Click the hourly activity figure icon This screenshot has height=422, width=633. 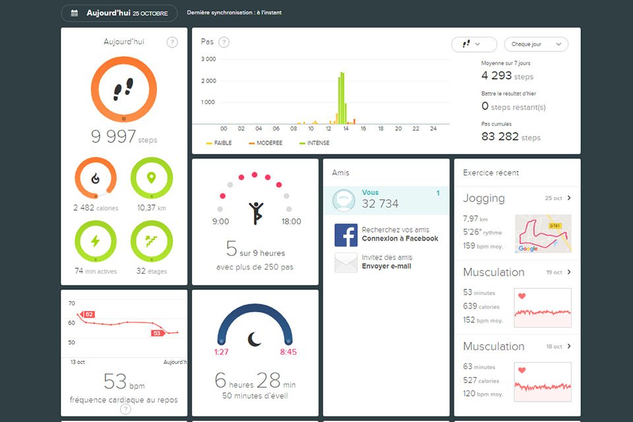coord(256,213)
